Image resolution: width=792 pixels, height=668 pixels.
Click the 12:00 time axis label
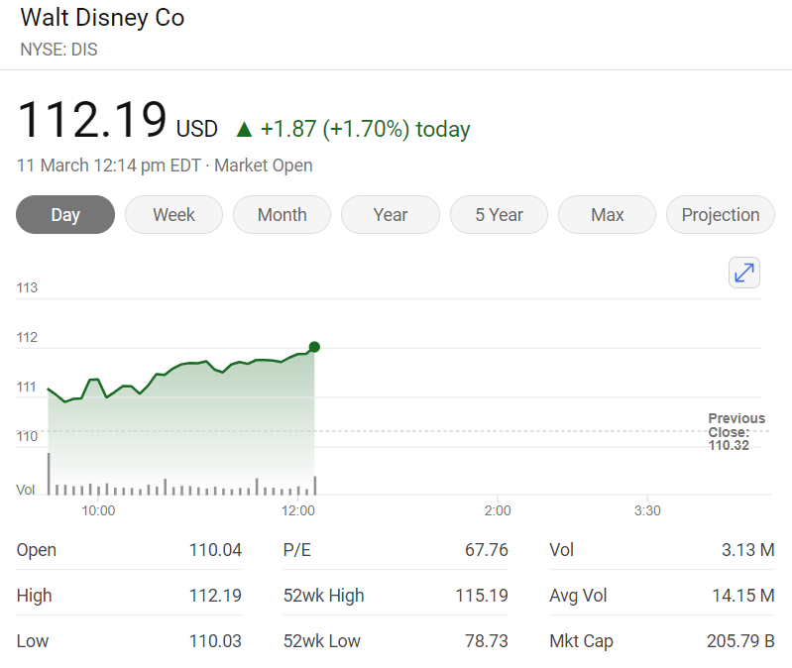[x=298, y=511]
